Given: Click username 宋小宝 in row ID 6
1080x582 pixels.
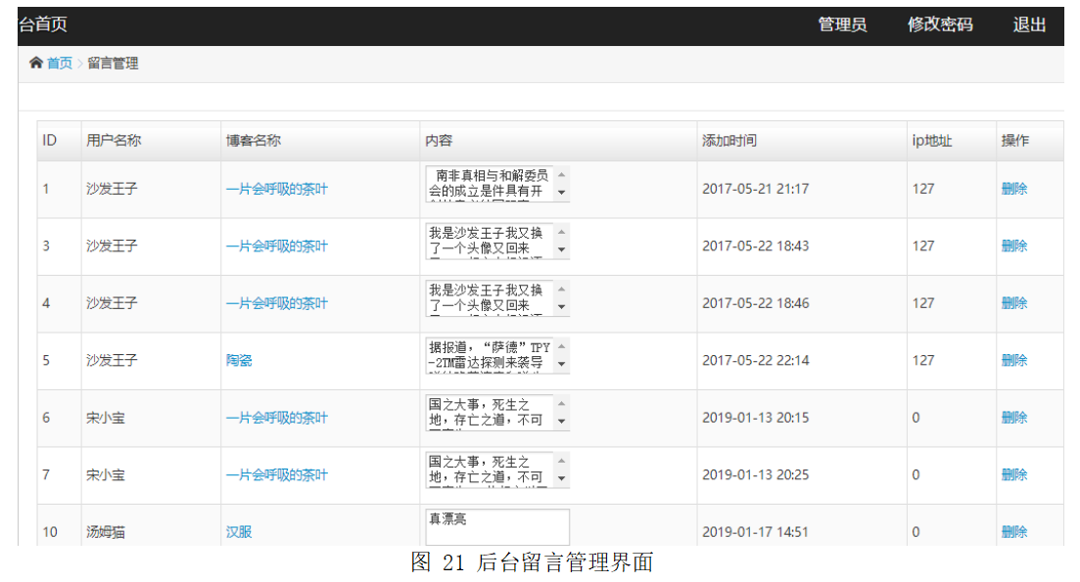Looking at the screenshot, I should click(x=106, y=417).
